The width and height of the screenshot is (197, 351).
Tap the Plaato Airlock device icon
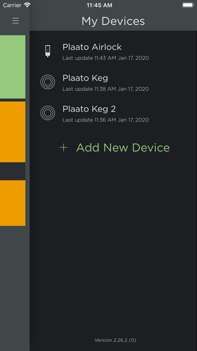pos(48,51)
